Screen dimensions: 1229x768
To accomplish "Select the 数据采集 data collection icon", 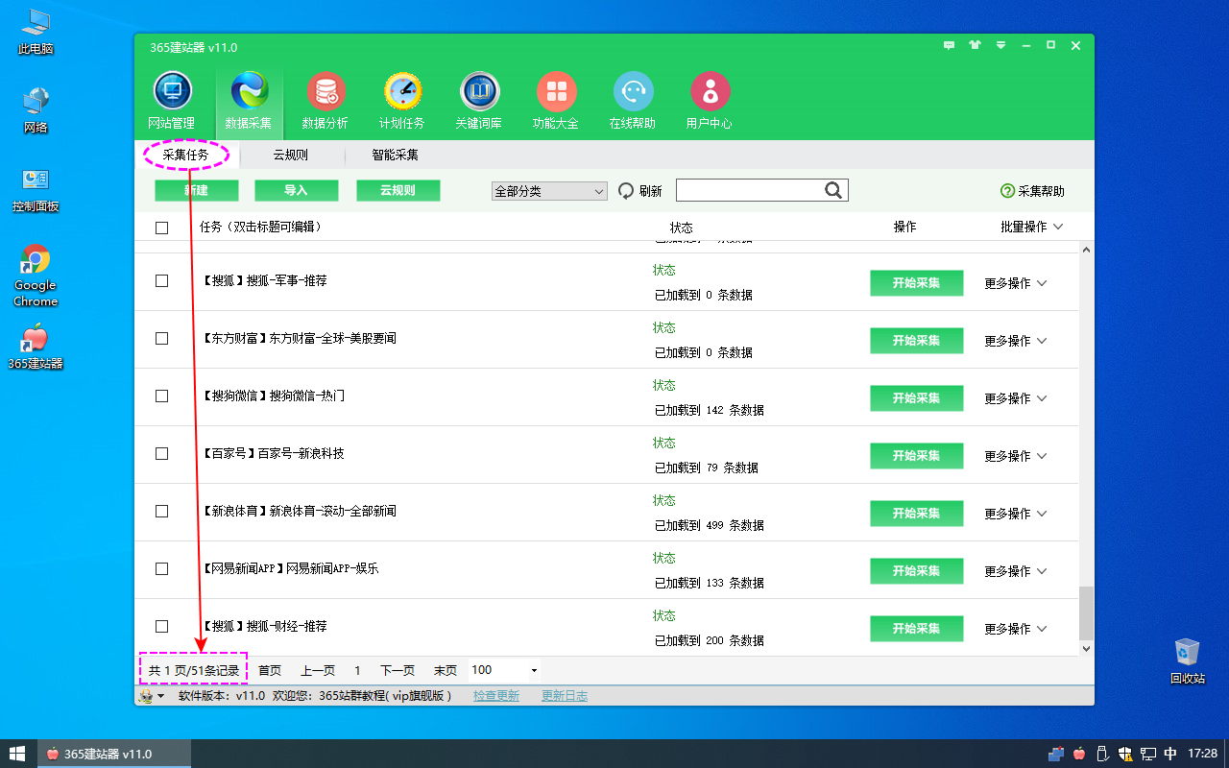I will pos(249,92).
